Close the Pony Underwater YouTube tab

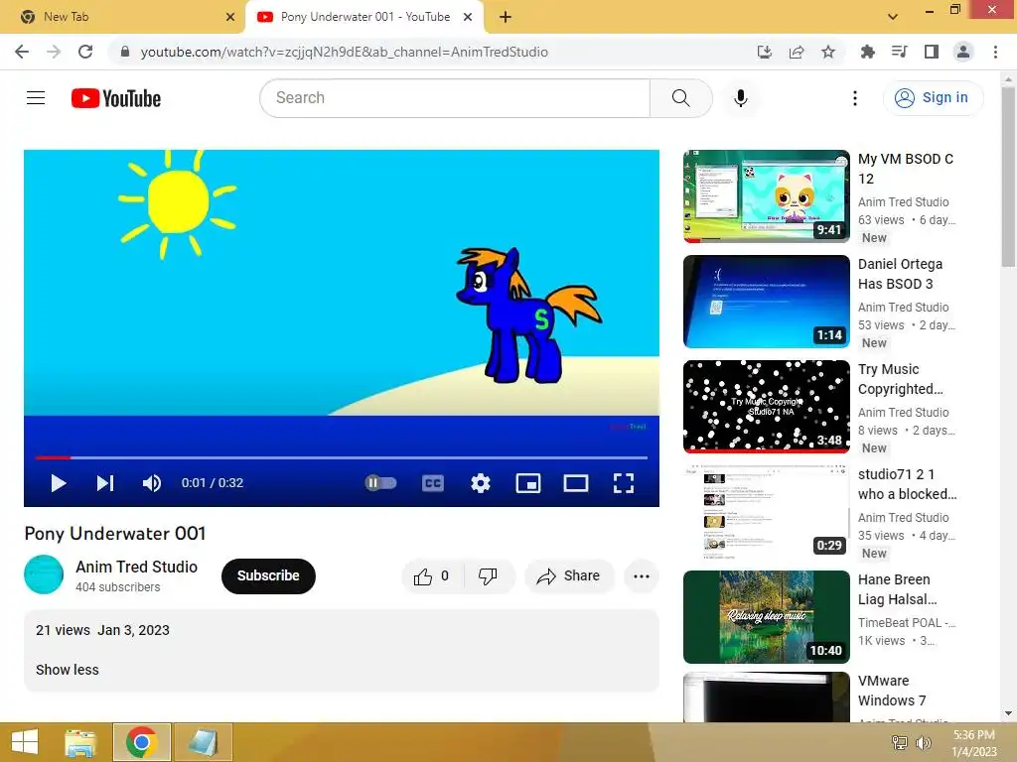[x=468, y=17]
